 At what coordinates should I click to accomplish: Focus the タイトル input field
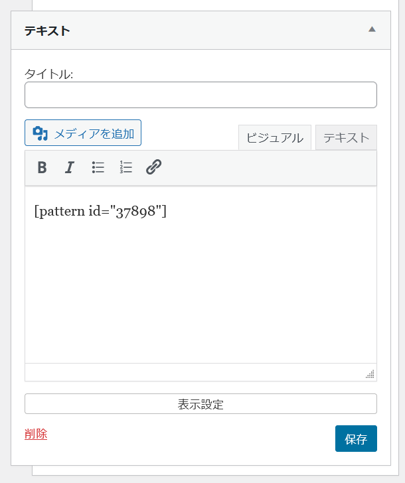pyautogui.click(x=201, y=95)
